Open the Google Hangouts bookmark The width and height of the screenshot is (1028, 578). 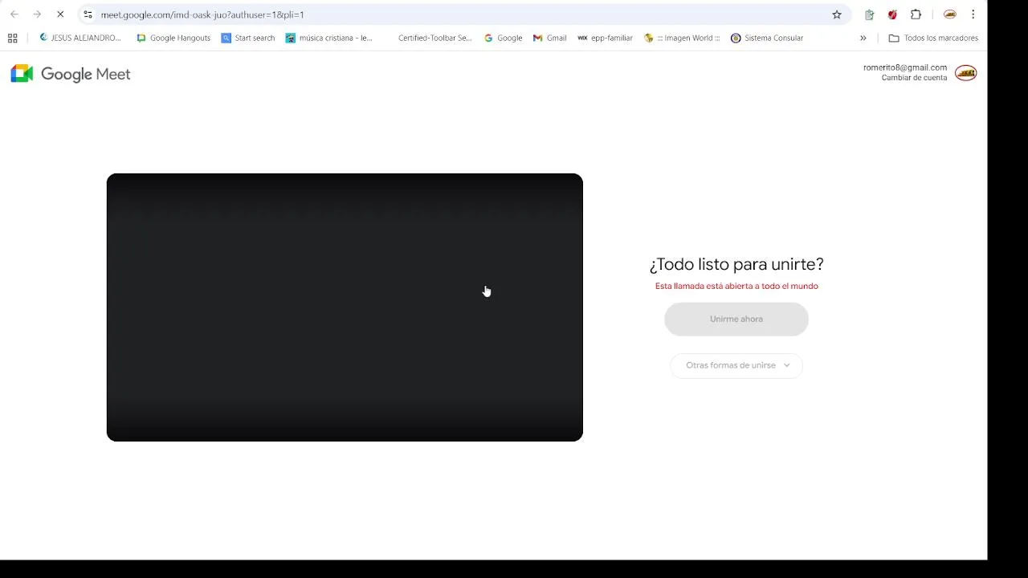173,38
